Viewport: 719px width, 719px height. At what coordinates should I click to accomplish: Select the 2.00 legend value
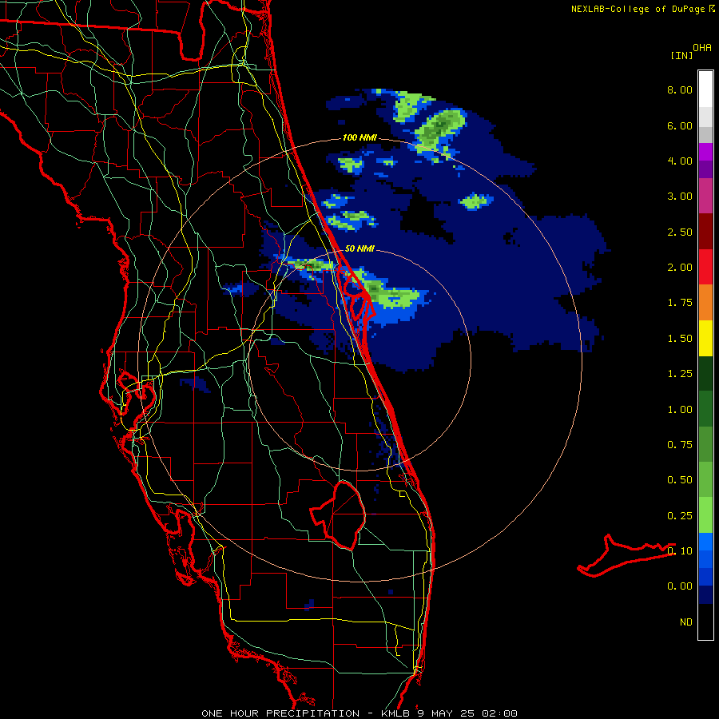[680, 267]
